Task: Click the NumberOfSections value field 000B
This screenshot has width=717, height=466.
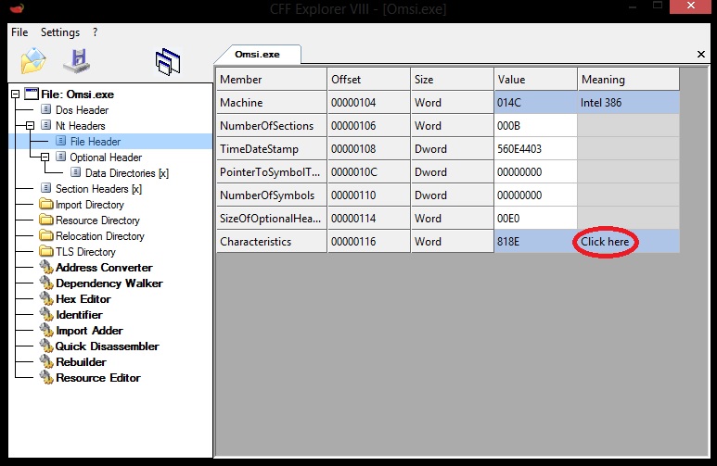Action: (535, 126)
